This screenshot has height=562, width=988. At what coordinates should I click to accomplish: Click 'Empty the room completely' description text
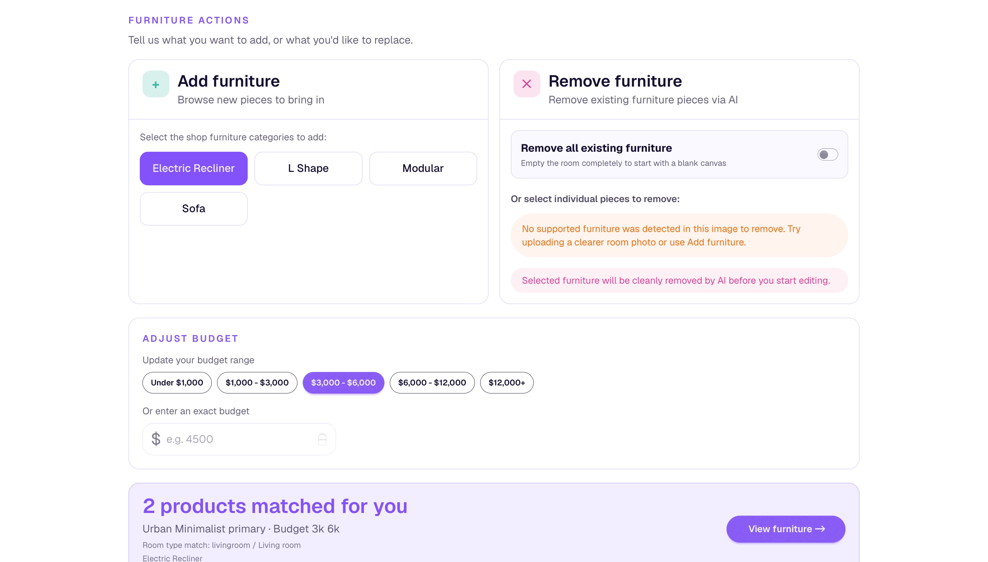click(623, 163)
